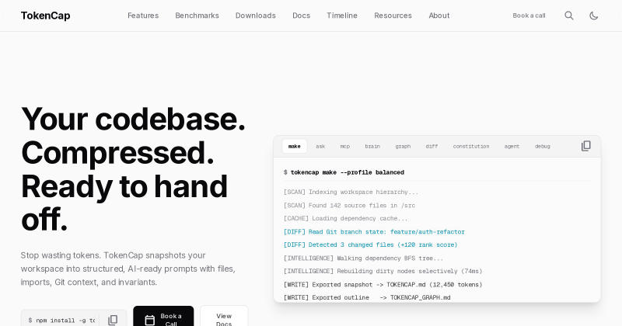The image size is (622, 326).
Task: Switch to the diff terminal tab
Action: pyautogui.click(x=432, y=146)
